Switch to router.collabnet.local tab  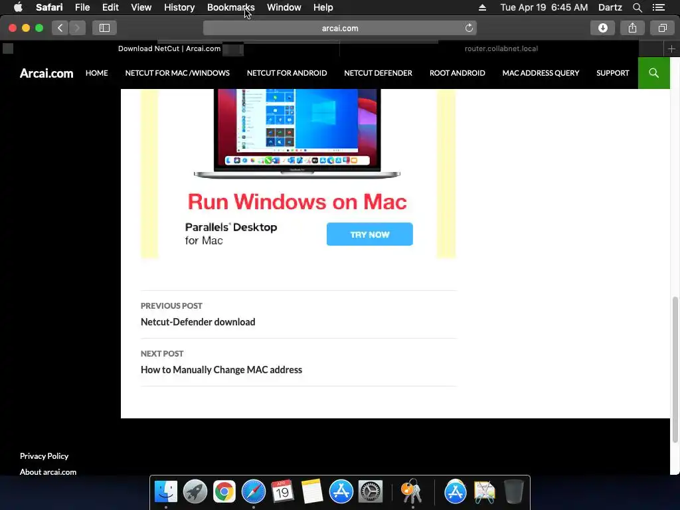[501, 48]
